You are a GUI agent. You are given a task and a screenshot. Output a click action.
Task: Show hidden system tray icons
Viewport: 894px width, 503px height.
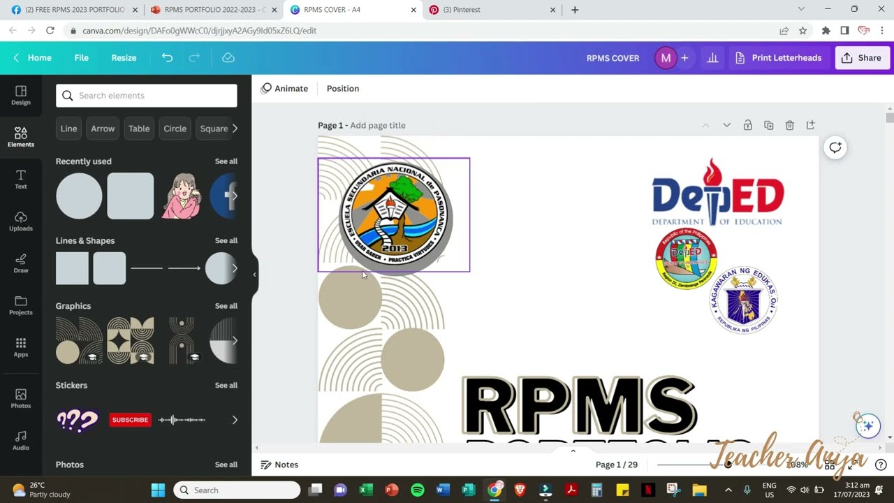pyautogui.click(x=728, y=490)
